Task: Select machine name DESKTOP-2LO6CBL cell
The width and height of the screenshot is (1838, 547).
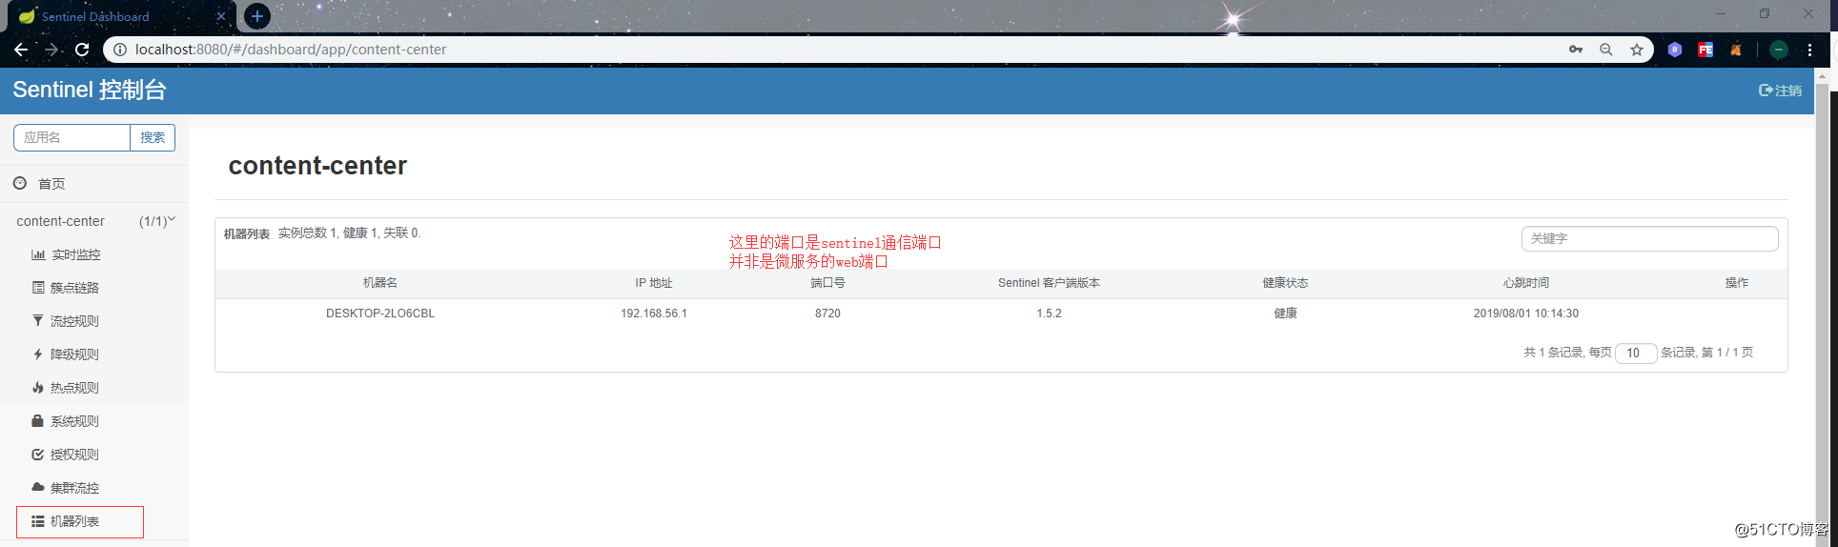Action: (380, 314)
